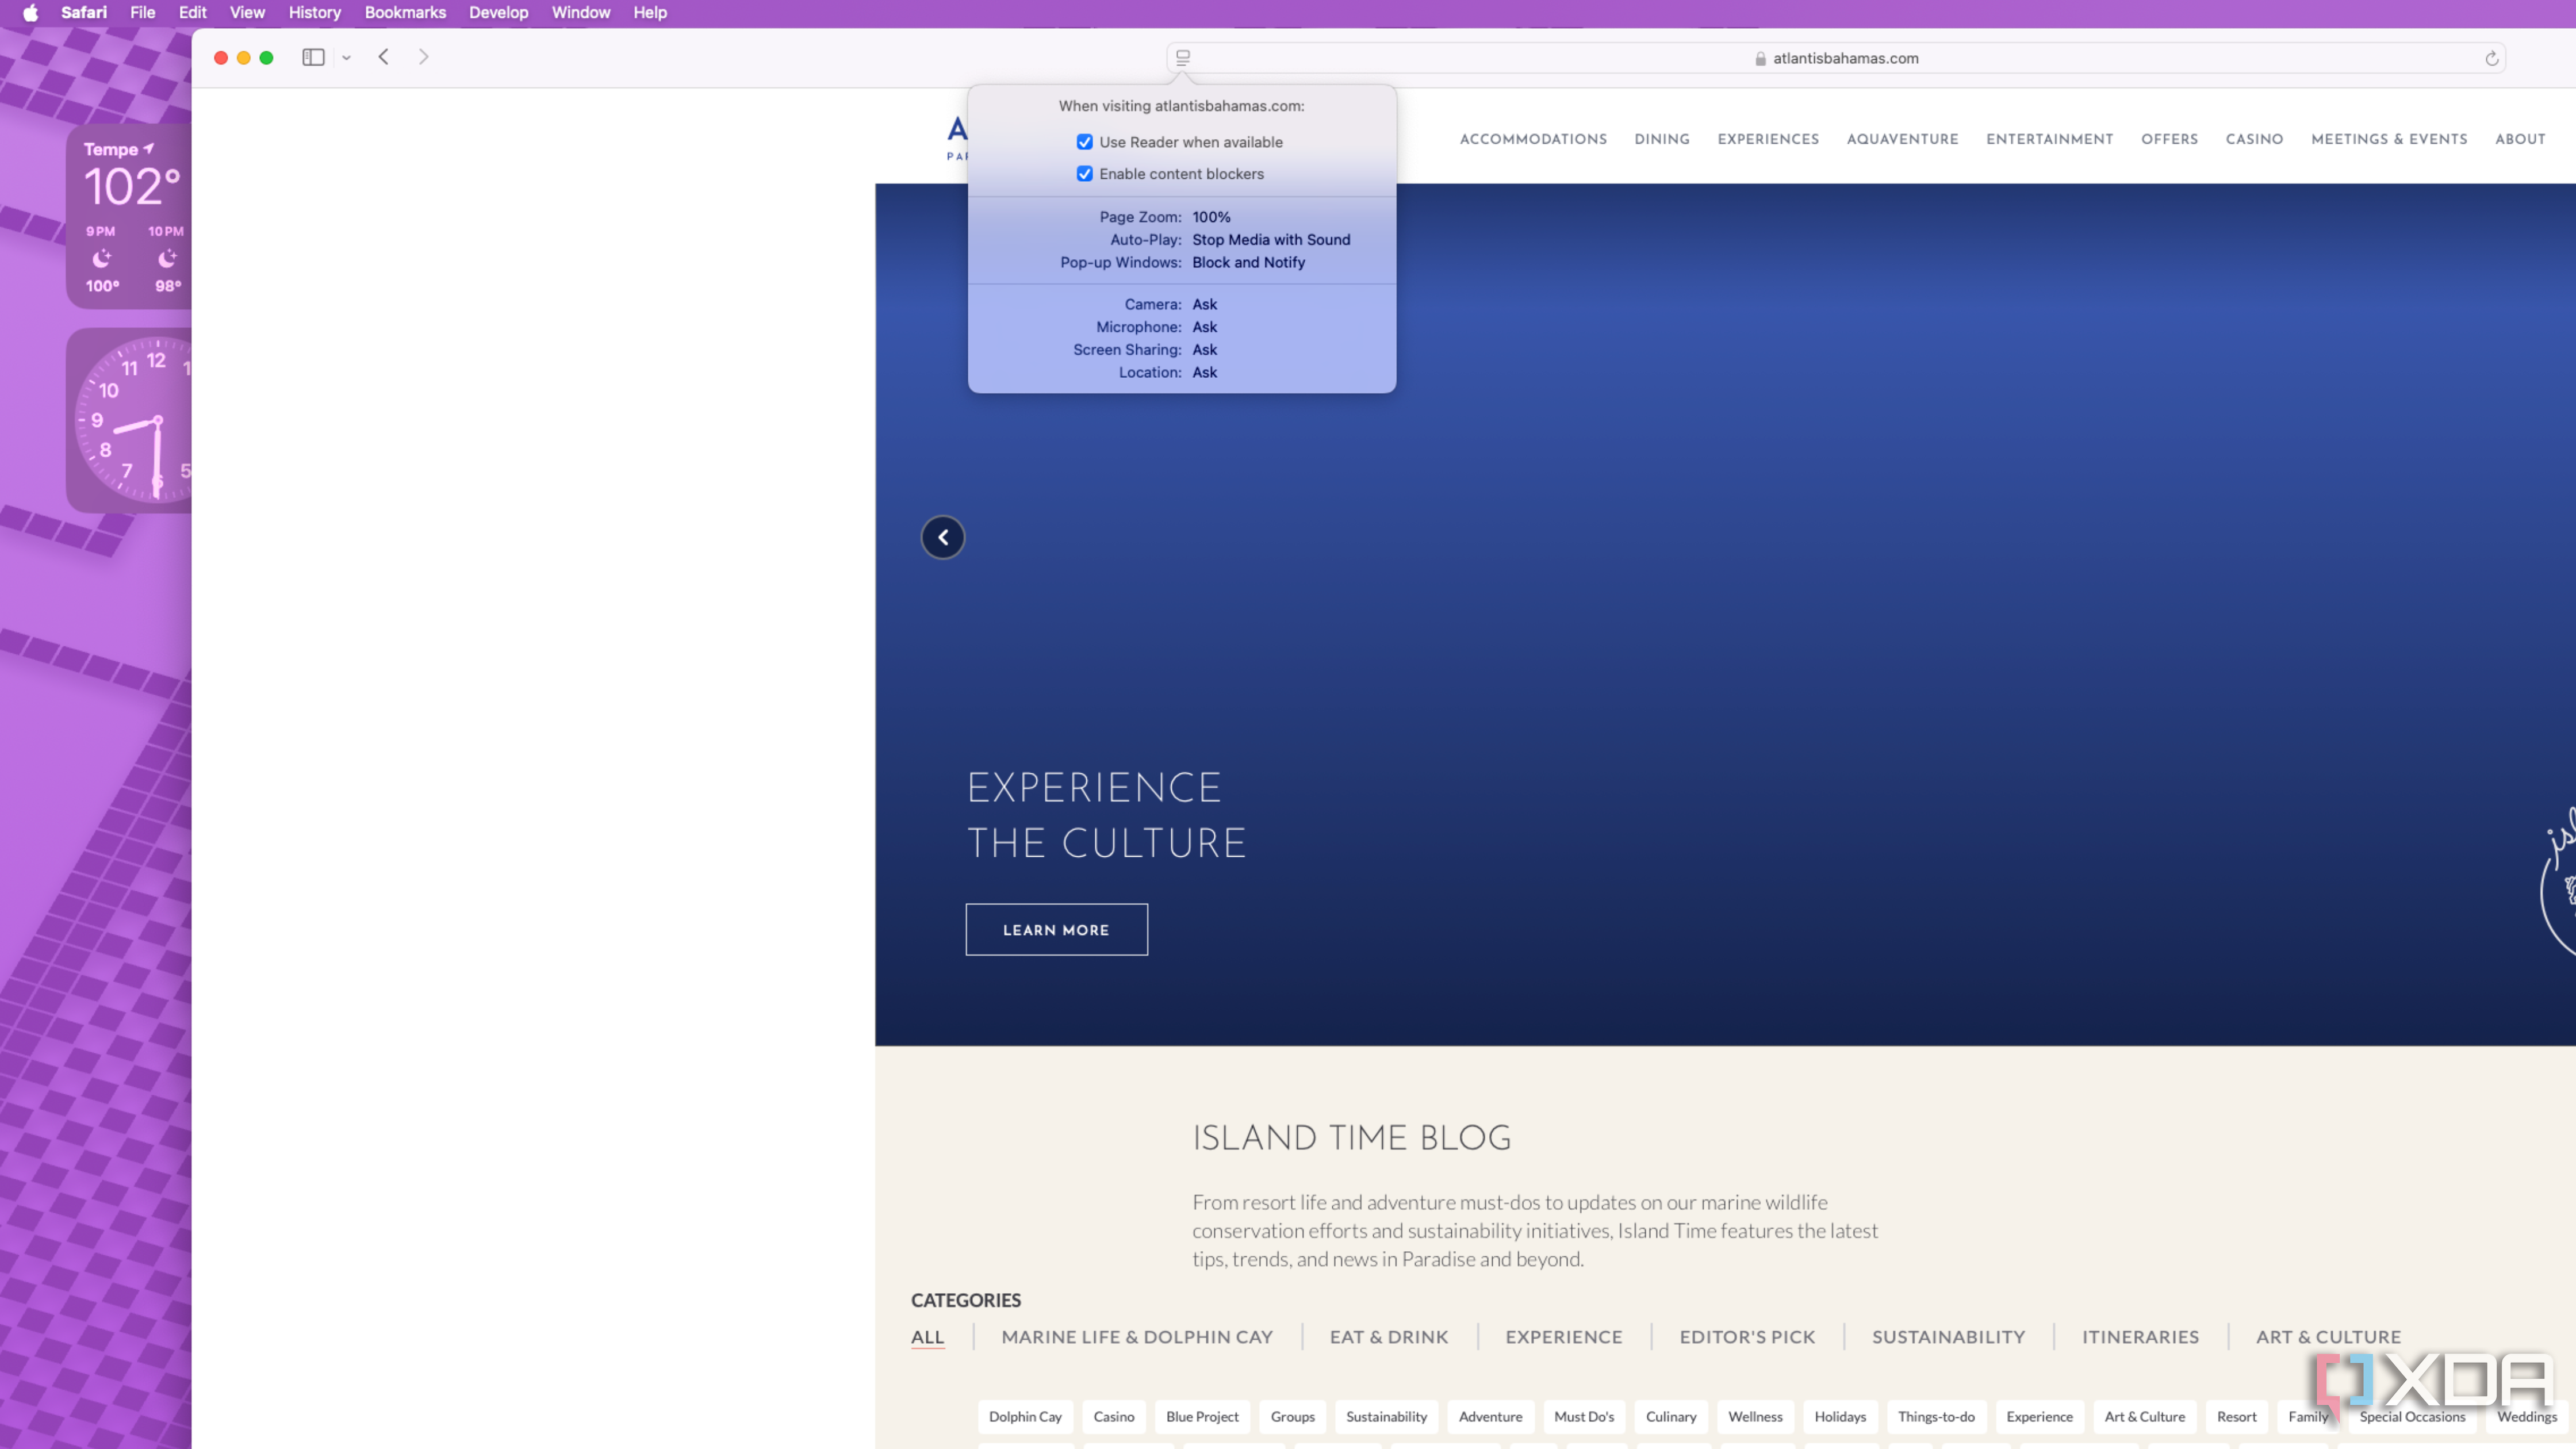Open DINING in site navigation
Image resolution: width=2576 pixels, height=1449 pixels.
coord(1661,140)
